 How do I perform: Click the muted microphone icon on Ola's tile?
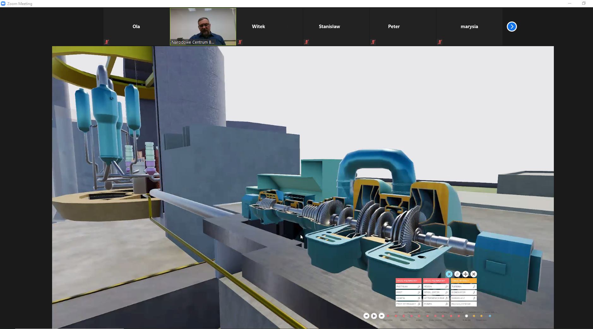[107, 42]
